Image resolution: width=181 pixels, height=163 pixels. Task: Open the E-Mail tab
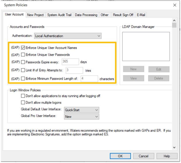[x=141, y=15]
